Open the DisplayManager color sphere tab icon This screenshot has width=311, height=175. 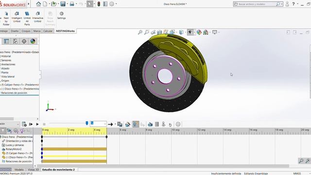pos(33,41)
